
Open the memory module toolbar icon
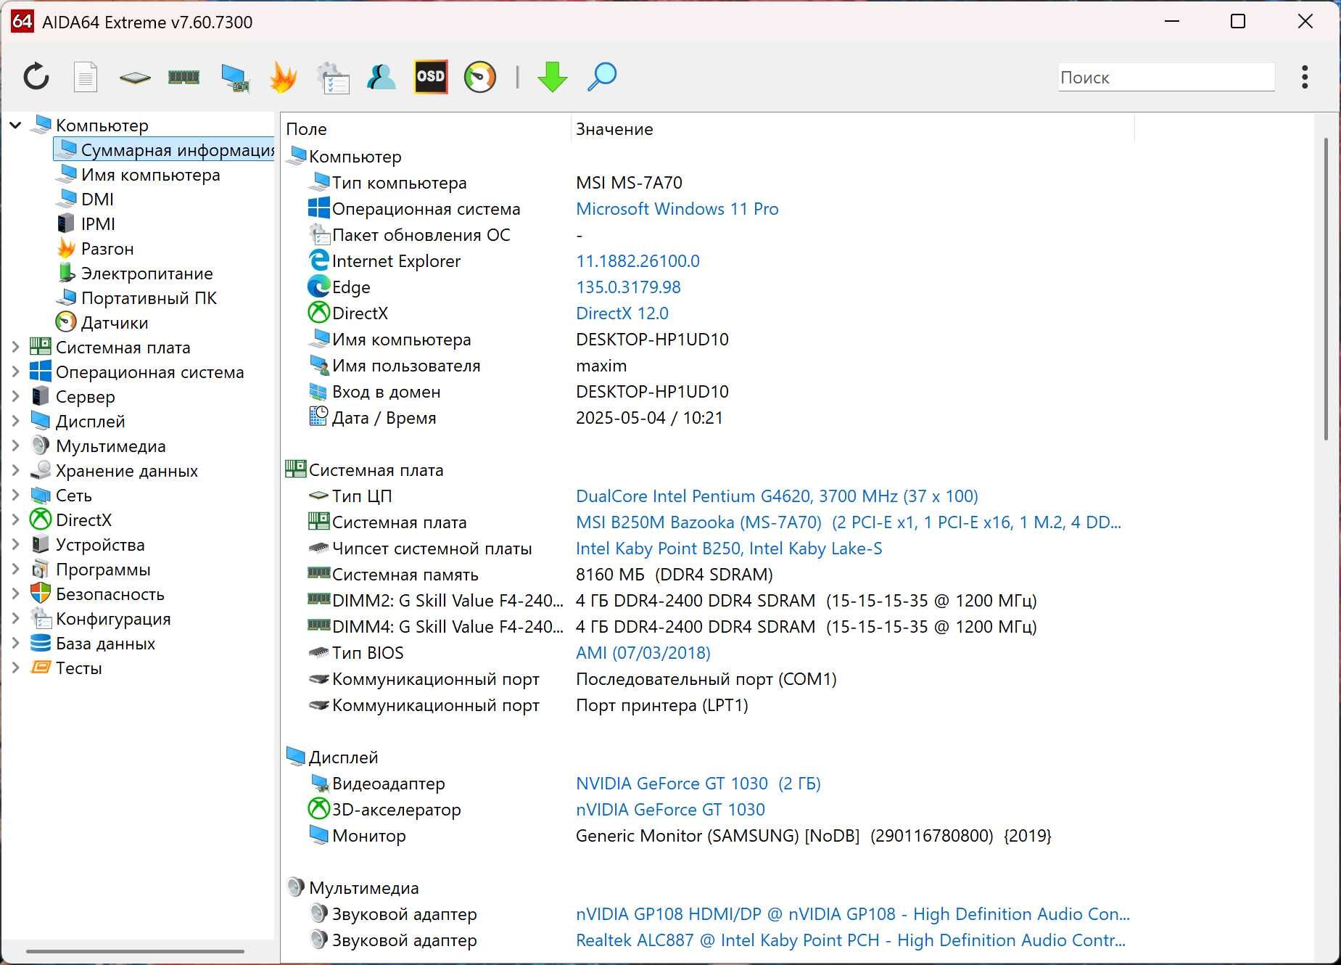pyautogui.click(x=183, y=77)
